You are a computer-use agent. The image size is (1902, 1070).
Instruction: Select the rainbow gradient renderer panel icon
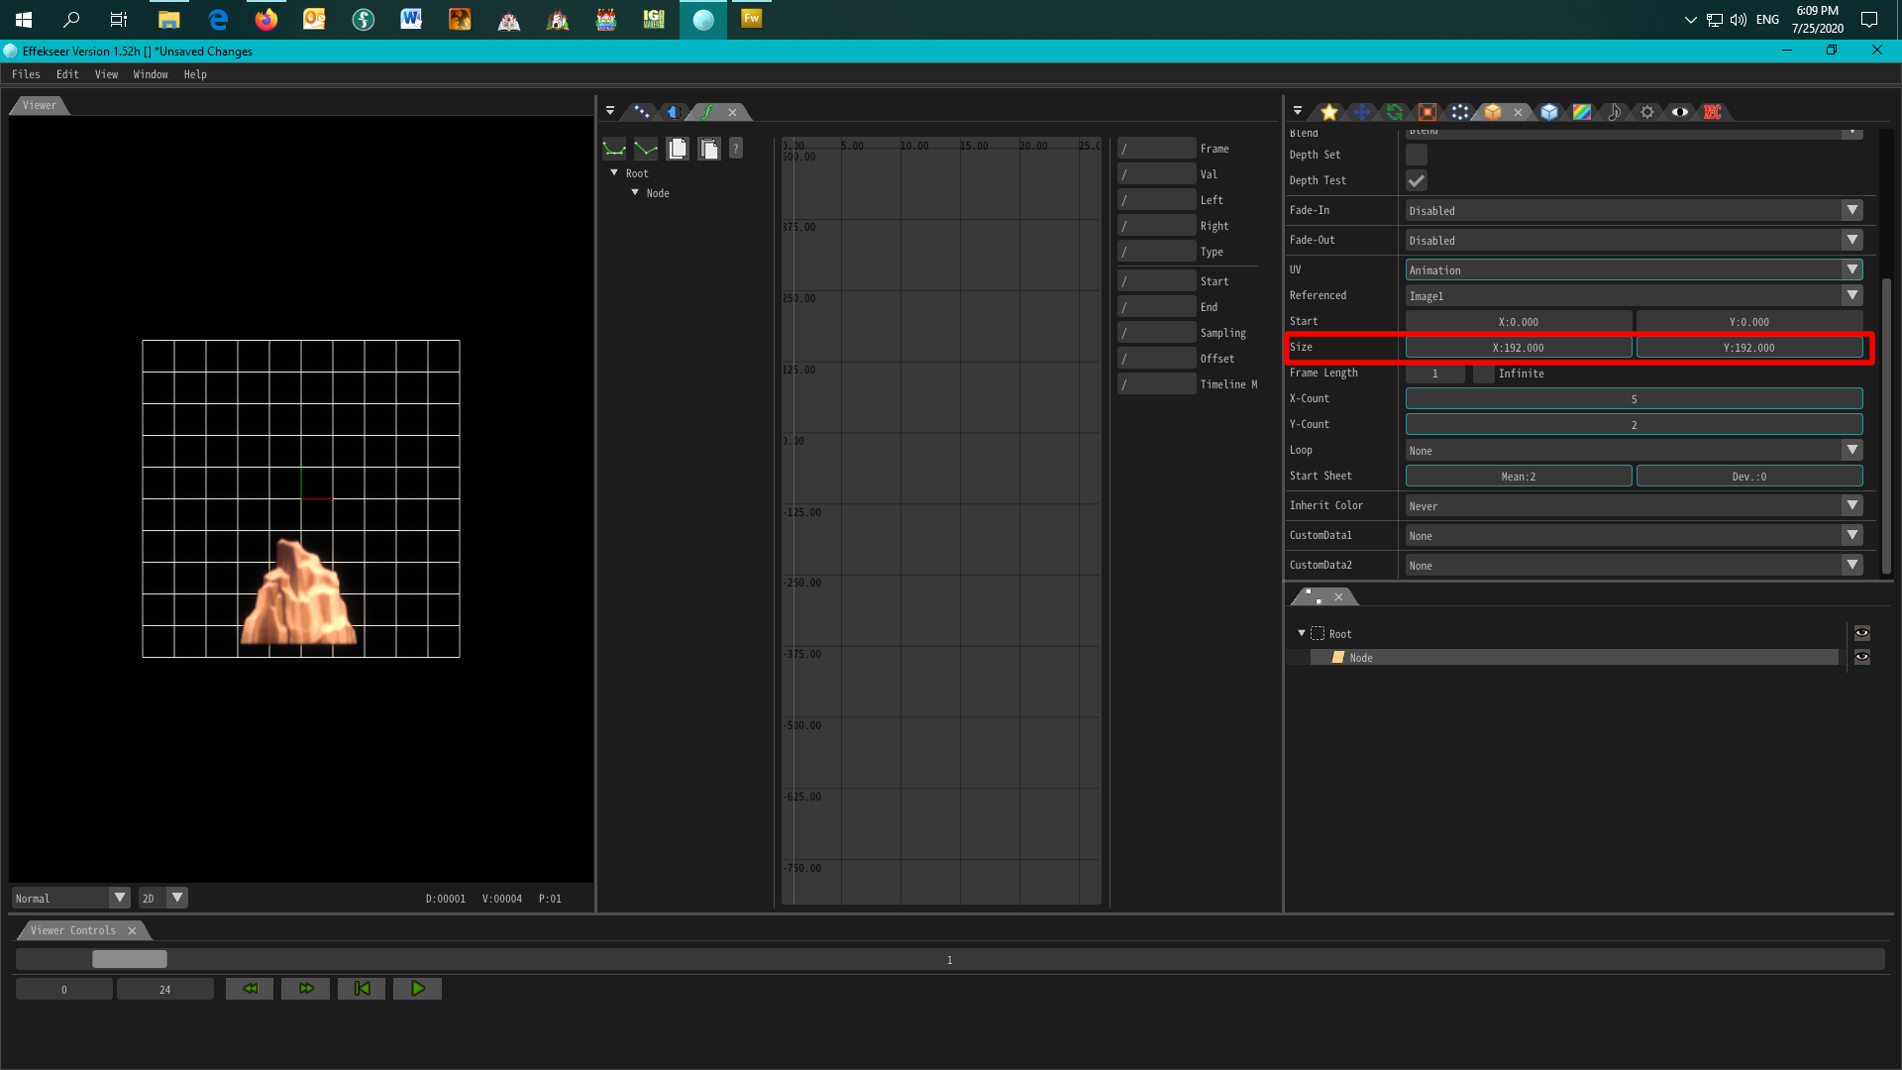coord(1582,112)
